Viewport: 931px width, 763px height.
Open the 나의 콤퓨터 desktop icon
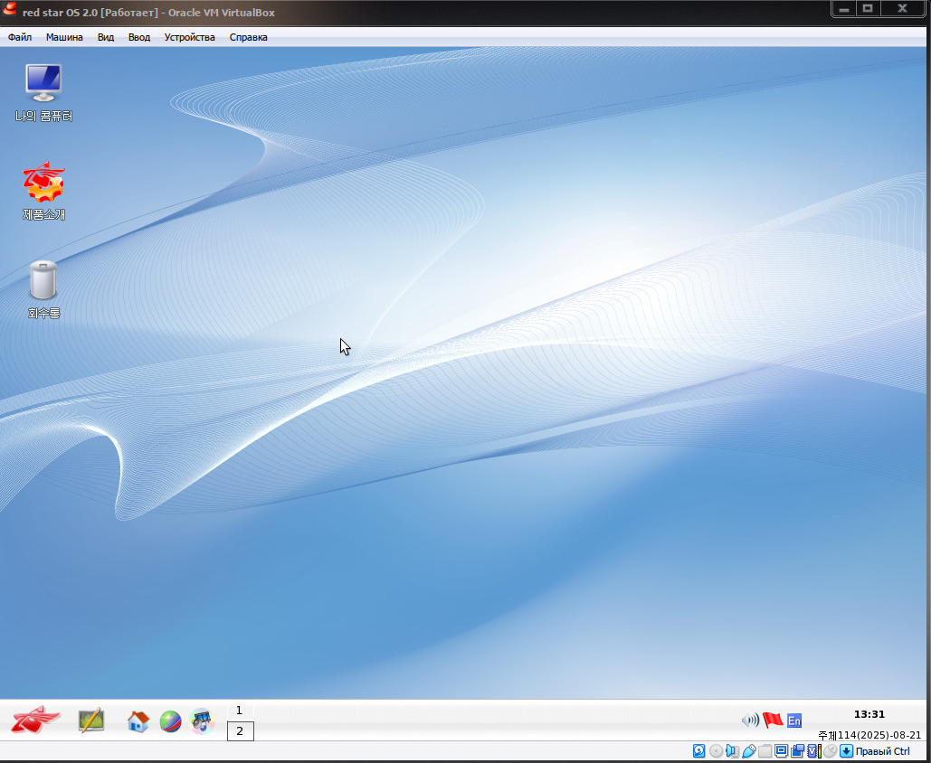coord(43,83)
